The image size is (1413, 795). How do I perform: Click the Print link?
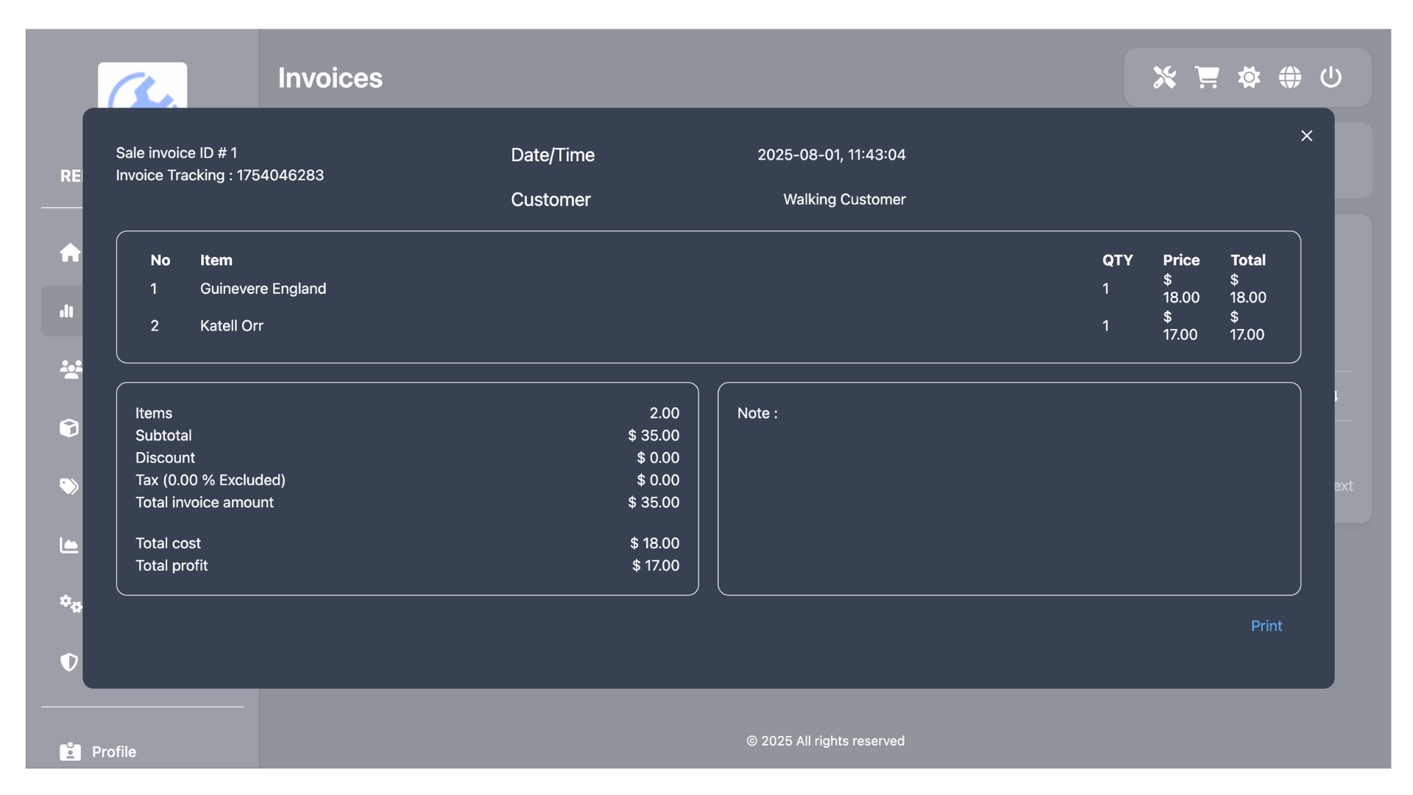1266,626
